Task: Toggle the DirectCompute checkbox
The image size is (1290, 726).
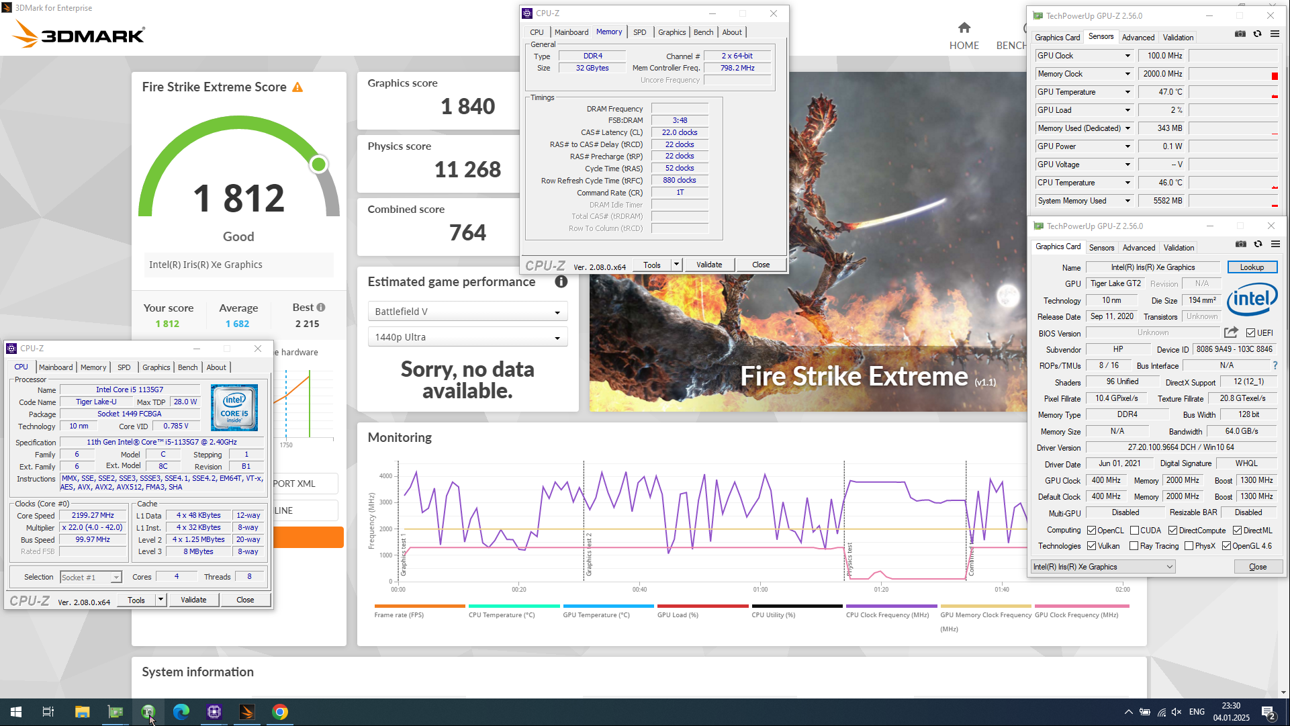Action: pyautogui.click(x=1172, y=531)
